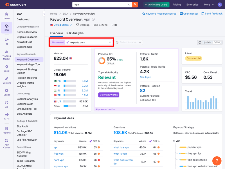Collapse the SEO sidebar panel
The width and height of the screenshot is (225, 169).
[x=44, y=14]
